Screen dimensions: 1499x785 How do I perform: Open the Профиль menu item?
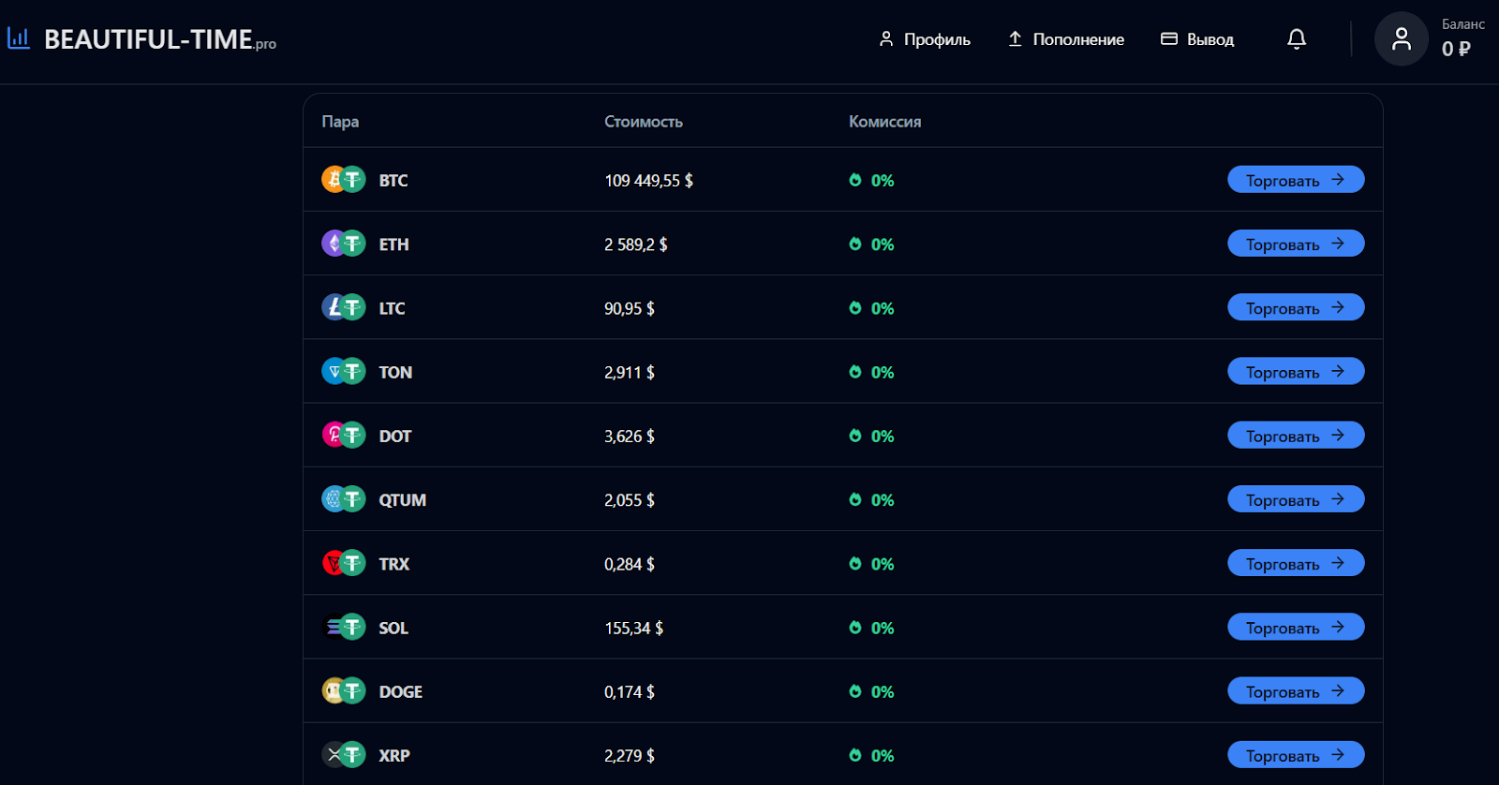click(924, 39)
